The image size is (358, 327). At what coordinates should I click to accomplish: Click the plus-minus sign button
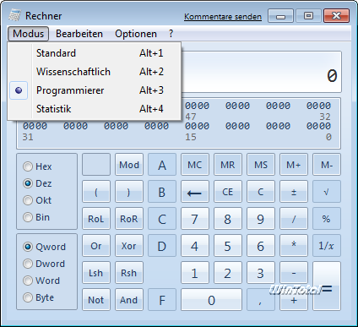pyautogui.click(x=294, y=192)
